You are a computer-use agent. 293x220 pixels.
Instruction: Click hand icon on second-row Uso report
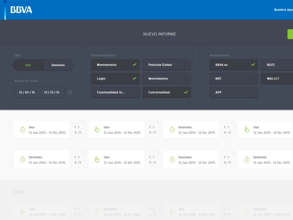pos(97,159)
